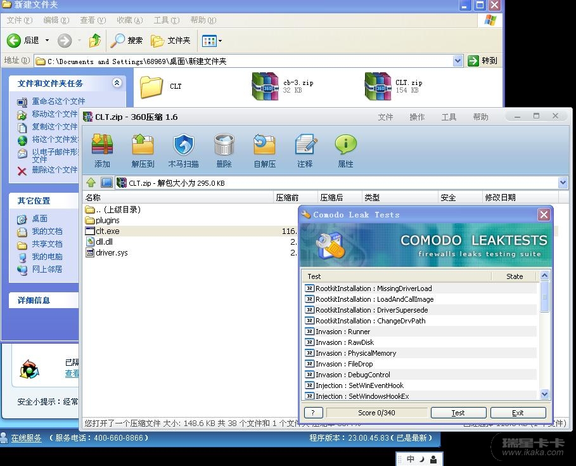Screen dimensions: 576x466
Task: Click the 添加 (Add) icon in 360压缩
Action: [102, 146]
